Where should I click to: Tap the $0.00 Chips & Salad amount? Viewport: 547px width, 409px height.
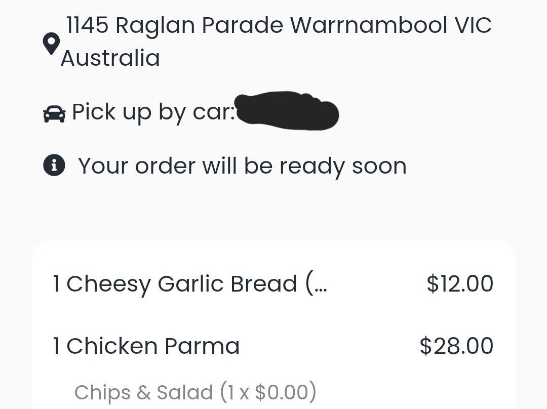pos(281,392)
